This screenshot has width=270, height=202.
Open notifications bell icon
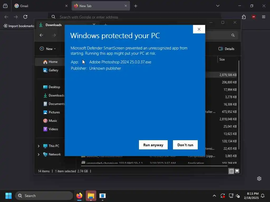[263, 196]
